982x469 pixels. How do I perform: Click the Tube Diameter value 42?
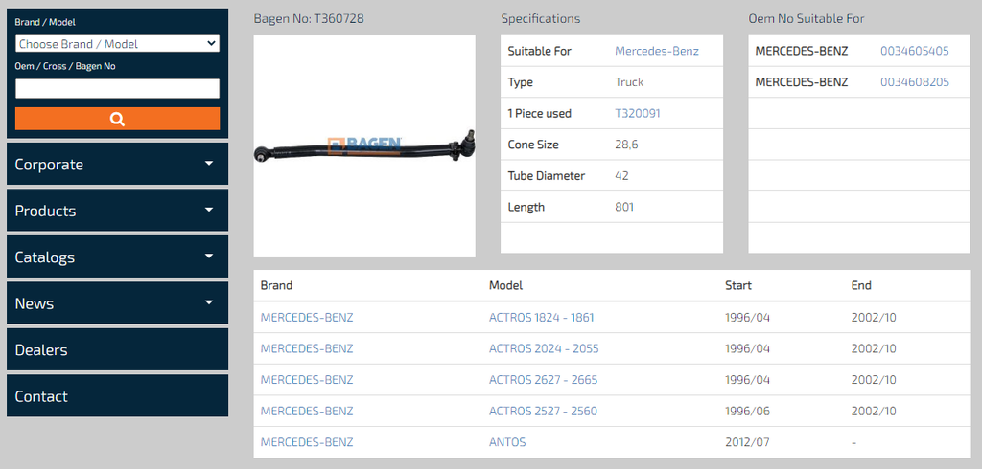tap(621, 176)
